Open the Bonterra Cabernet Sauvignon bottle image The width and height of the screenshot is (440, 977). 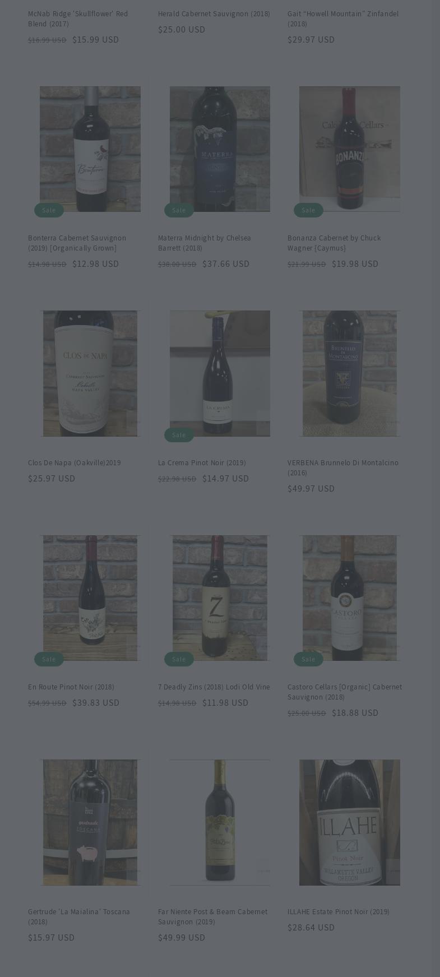(90, 149)
